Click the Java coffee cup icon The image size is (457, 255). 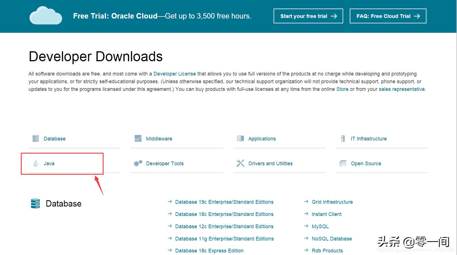[x=36, y=163]
